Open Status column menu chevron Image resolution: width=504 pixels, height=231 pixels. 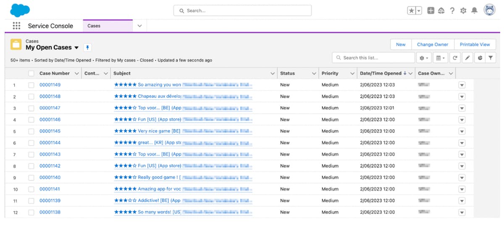314,73
